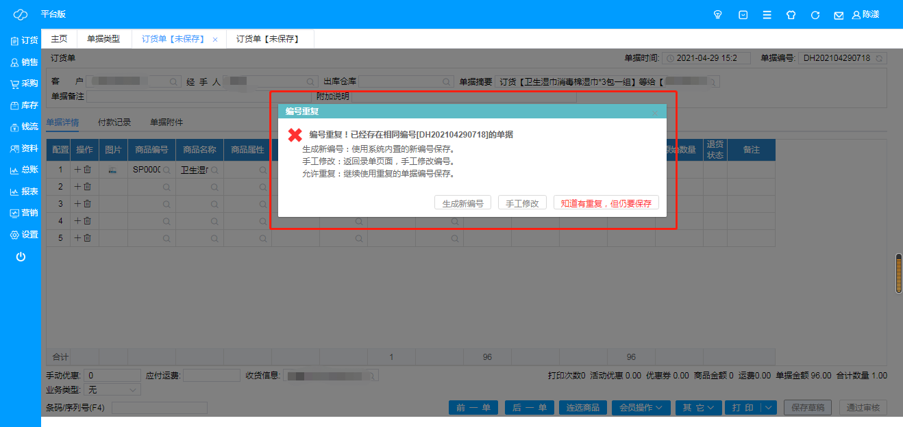Switch to the 单据类型 tab

pos(103,39)
